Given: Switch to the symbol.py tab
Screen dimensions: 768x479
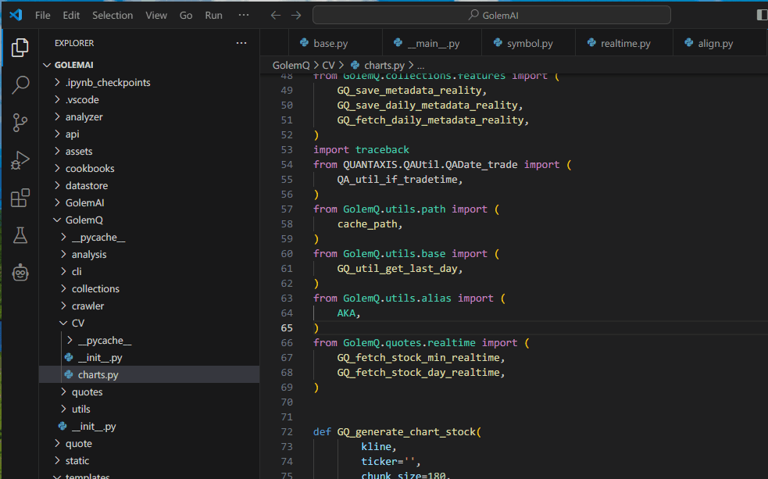Looking at the screenshot, I should point(529,44).
